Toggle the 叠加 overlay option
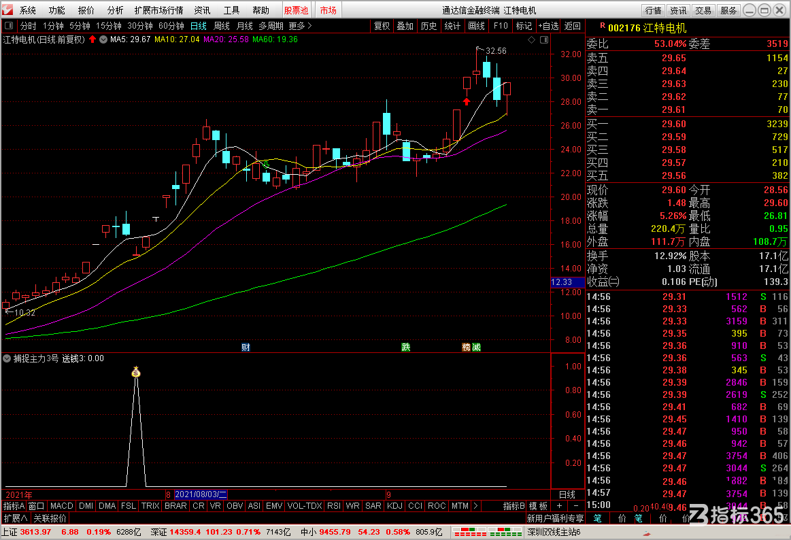 pyautogui.click(x=405, y=26)
